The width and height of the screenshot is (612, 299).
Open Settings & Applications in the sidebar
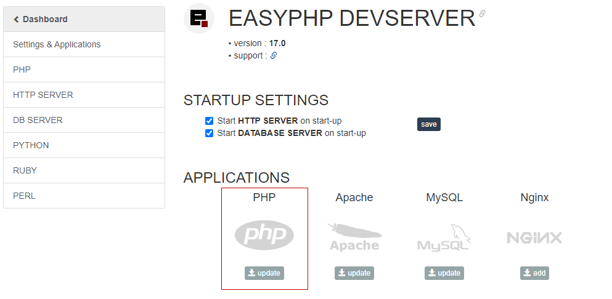(57, 44)
